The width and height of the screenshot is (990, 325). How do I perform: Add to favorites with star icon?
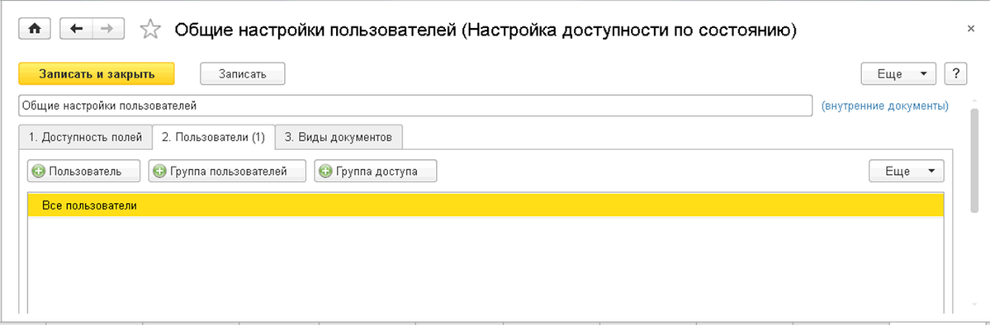(x=149, y=30)
